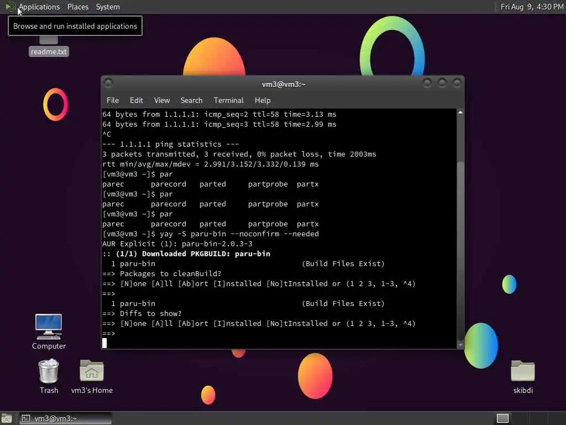Click the terminal title text vm3@vm3:~
Image resolution: width=566 pixels, height=425 pixels.
[284, 84]
